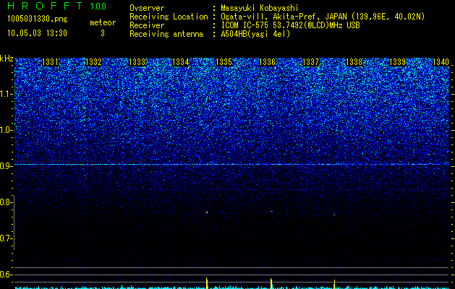Click the HROFFT 1.0.0 title text
Screen dimensions: 455x289
56,6
